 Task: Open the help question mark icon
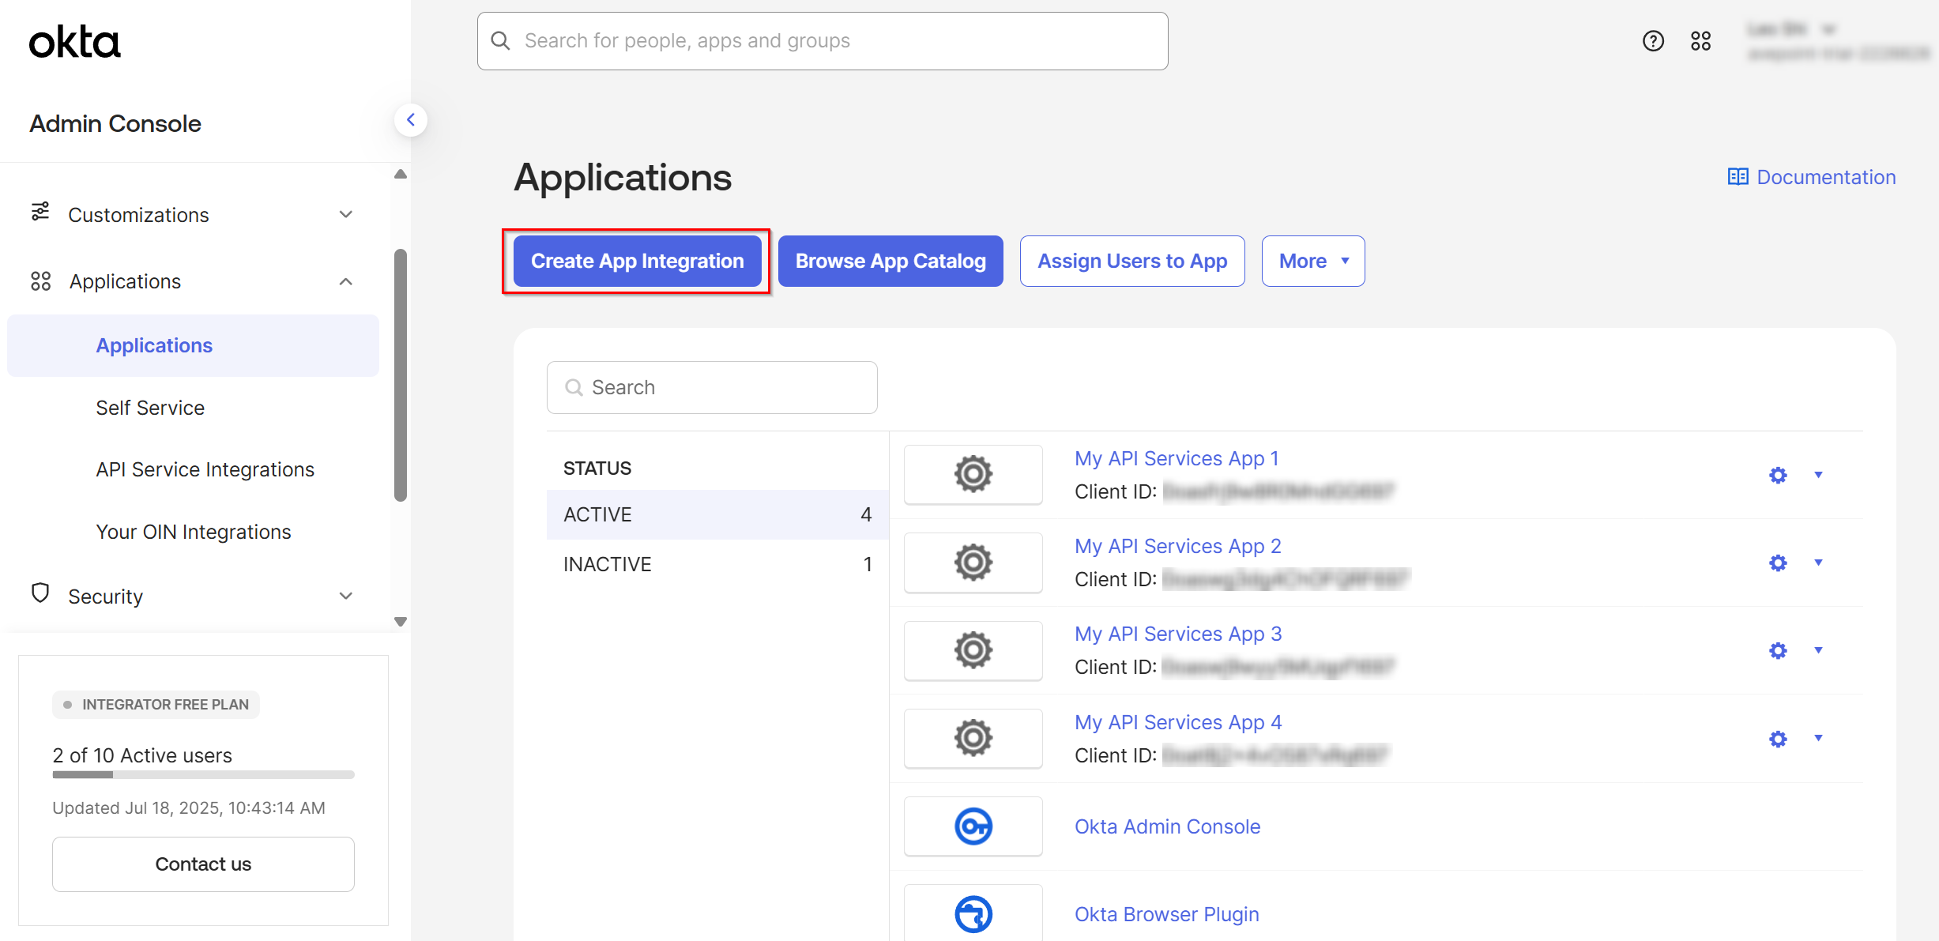tap(1653, 41)
